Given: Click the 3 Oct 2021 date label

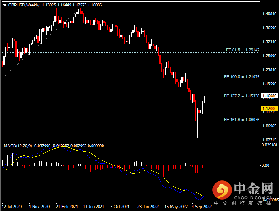Looking at the screenshot, I should coord(120,207).
